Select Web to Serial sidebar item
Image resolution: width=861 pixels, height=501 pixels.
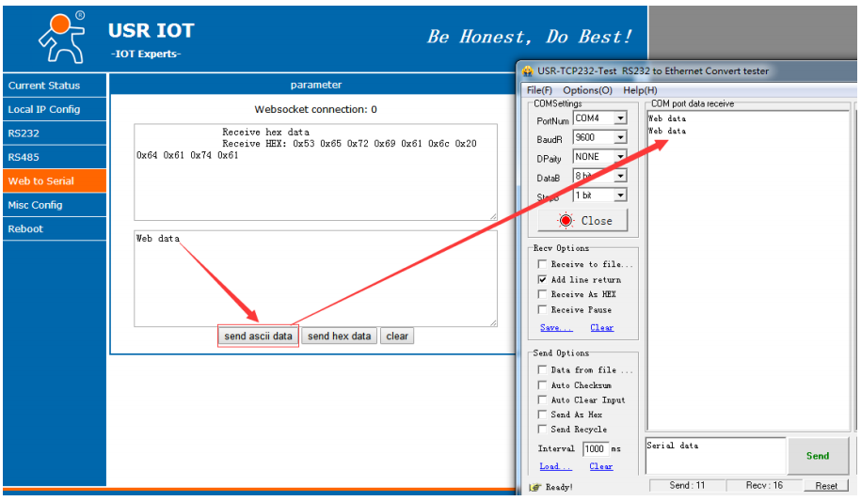tap(55, 181)
